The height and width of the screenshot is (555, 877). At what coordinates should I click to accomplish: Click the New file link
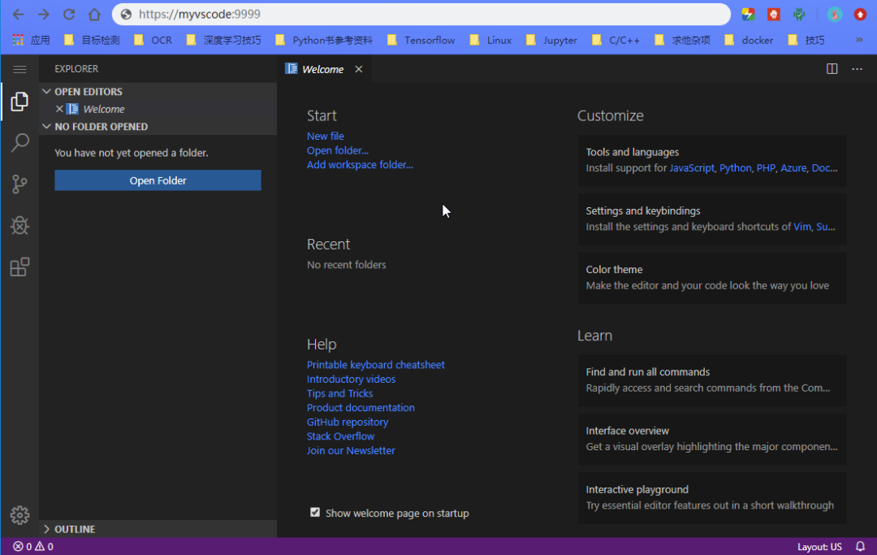click(325, 136)
